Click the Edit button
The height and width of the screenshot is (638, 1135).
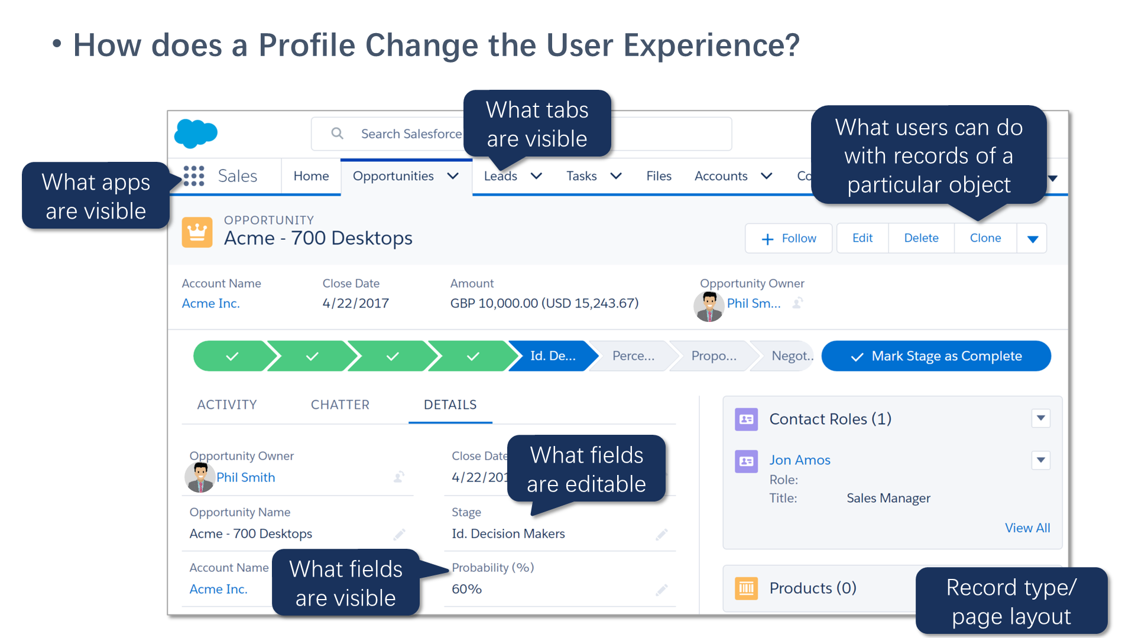point(862,239)
